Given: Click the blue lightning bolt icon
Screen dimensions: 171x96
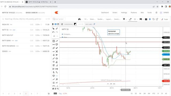Looking at the screenshot, I should coord(150,19).
